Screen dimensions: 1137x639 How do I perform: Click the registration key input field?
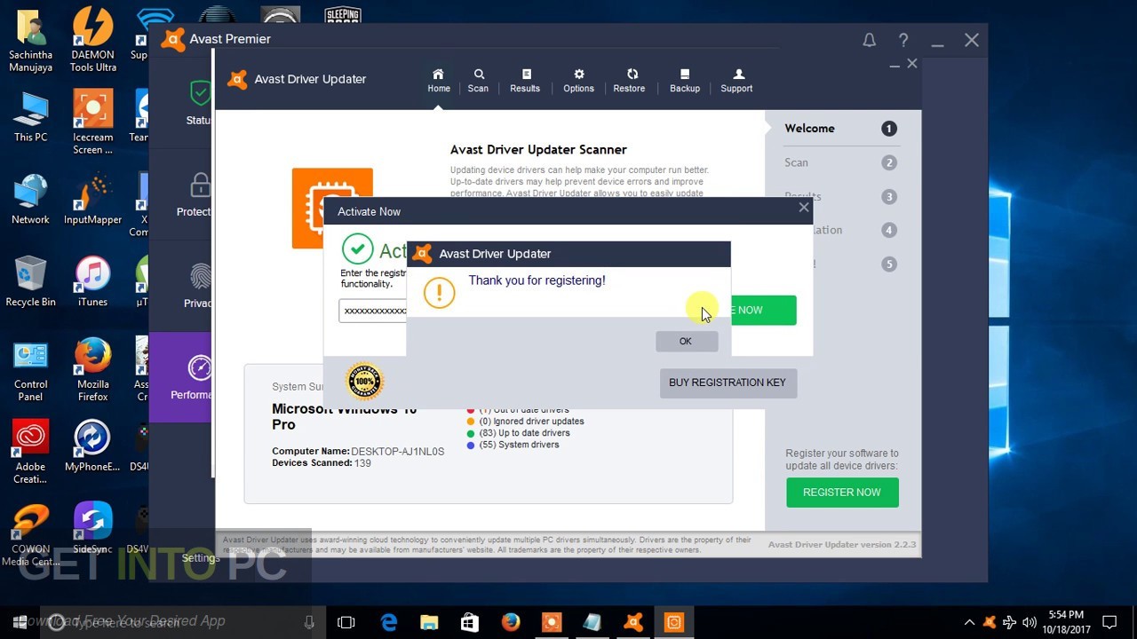374,311
